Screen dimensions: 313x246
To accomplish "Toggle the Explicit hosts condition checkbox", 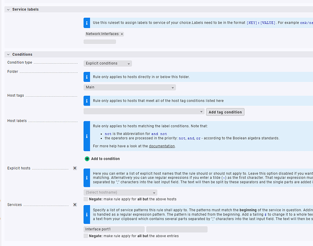I will coord(75,168).
